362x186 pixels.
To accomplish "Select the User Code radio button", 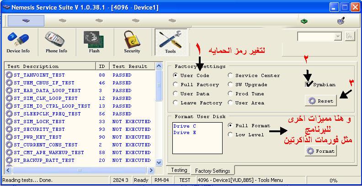I will coord(176,75).
